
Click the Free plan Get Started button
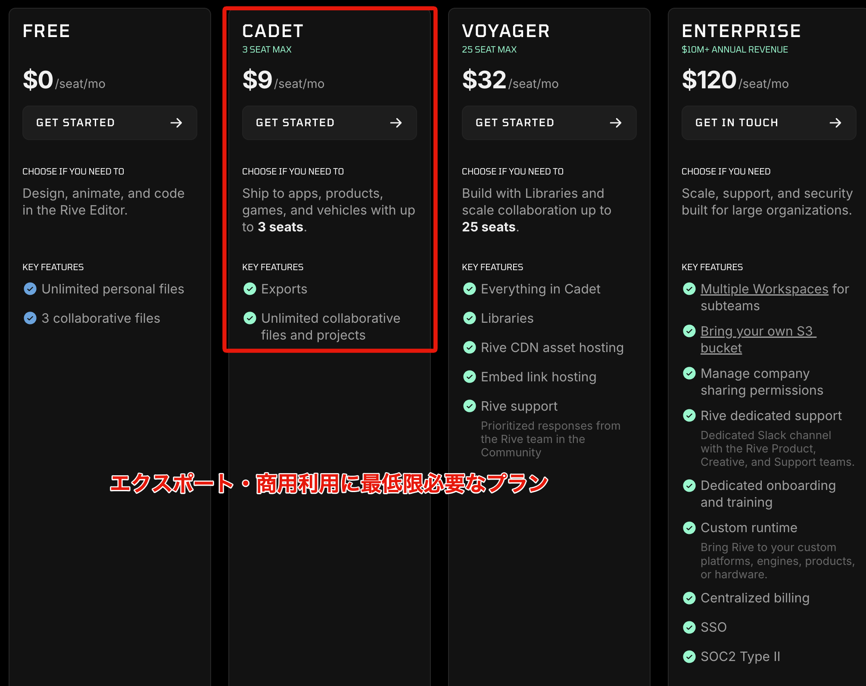[110, 123]
